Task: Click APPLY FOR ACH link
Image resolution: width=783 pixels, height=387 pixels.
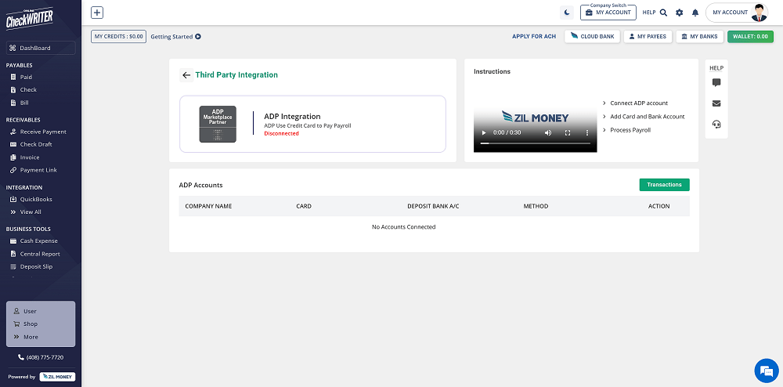Action: point(534,37)
